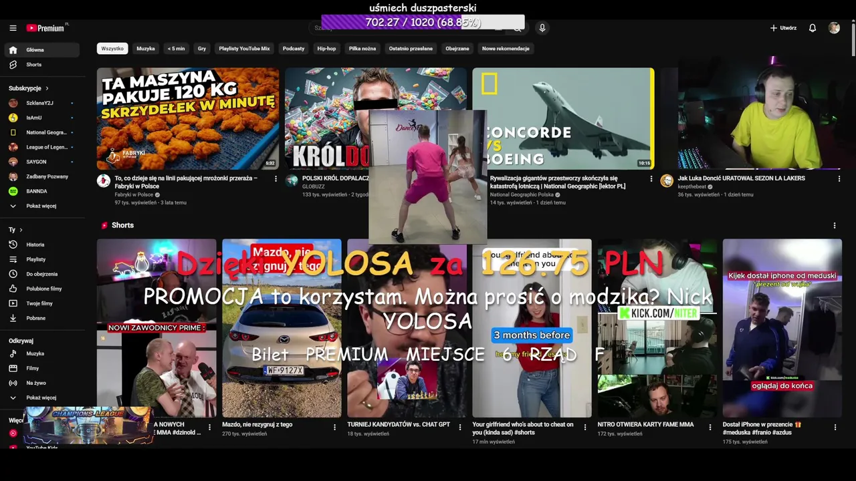Open National Geographic subscription in sidebar
The height and width of the screenshot is (481, 856).
click(x=42, y=132)
